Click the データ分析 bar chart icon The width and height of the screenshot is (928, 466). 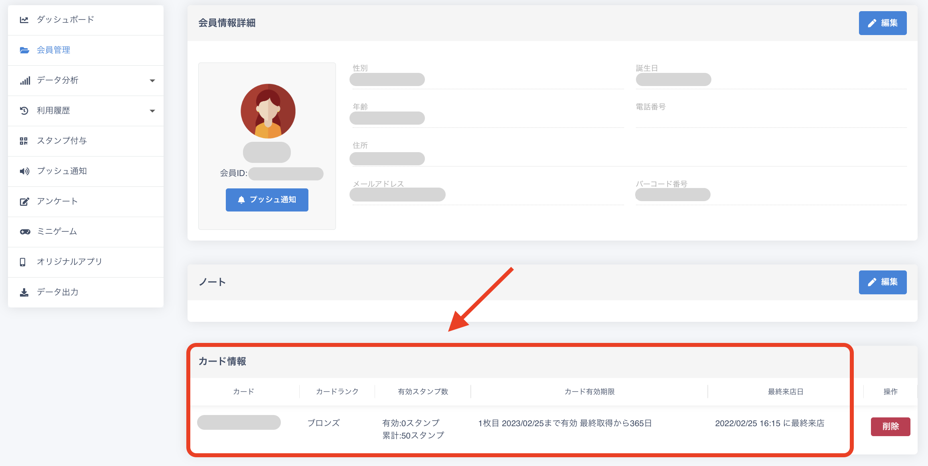click(x=25, y=80)
